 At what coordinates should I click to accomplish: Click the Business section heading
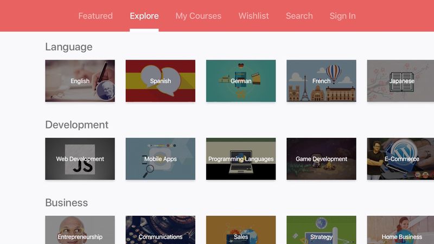coord(66,202)
